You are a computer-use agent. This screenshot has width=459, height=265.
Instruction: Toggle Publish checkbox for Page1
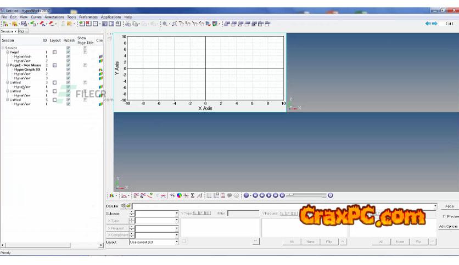point(68,52)
